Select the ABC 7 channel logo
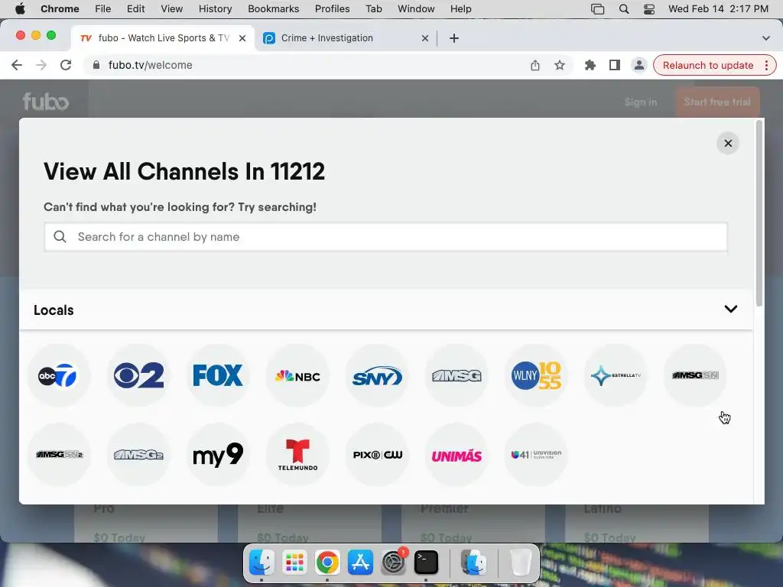The width and height of the screenshot is (783, 587). pyautogui.click(x=59, y=375)
